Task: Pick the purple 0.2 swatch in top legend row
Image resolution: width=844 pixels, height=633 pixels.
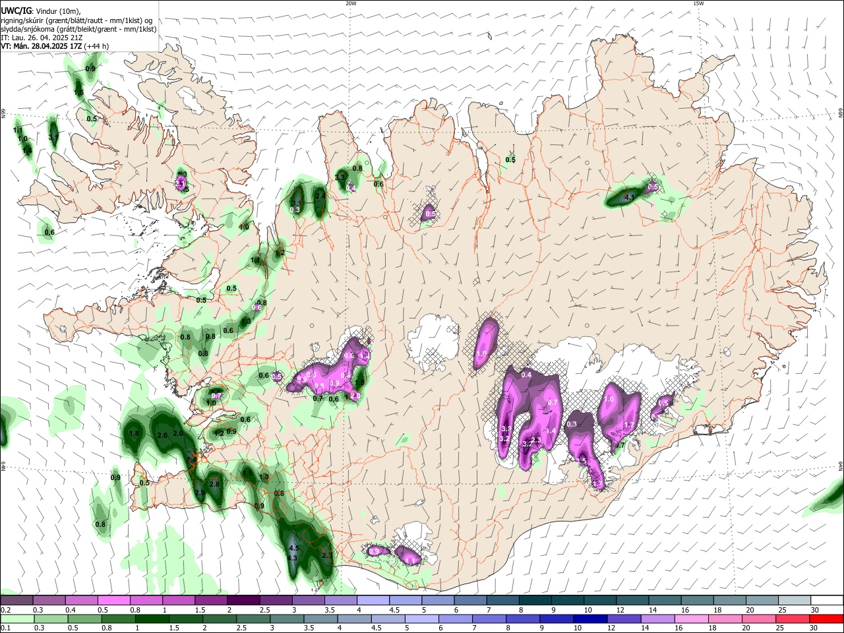Action: point(16,601)
